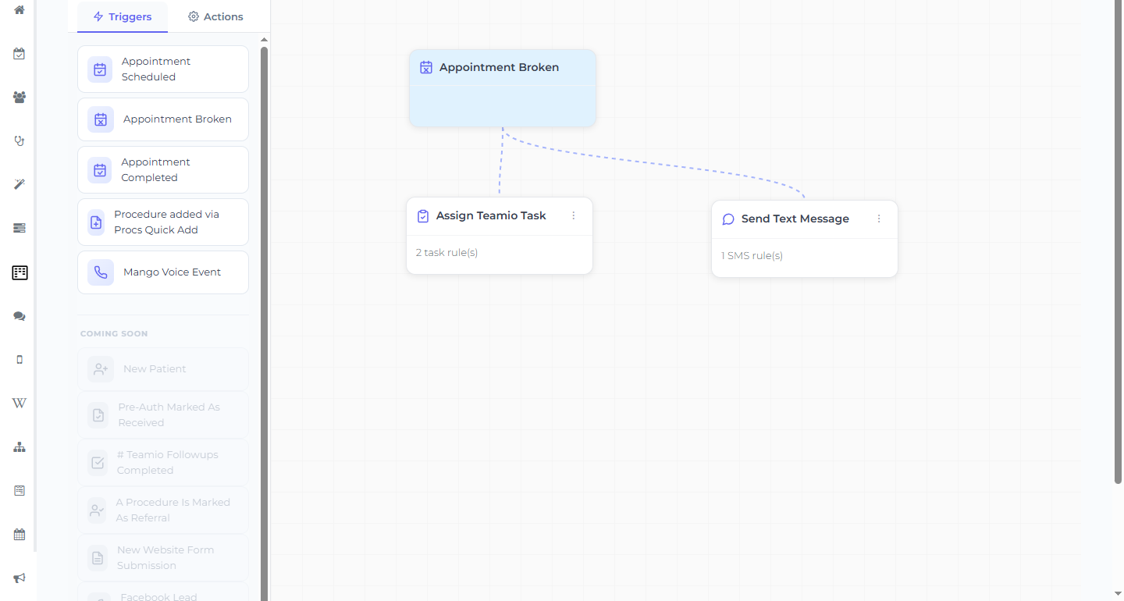Select the stethoscope icon in sidebar
This screenshot has height=601, width=1124.
tap(20, 141)
